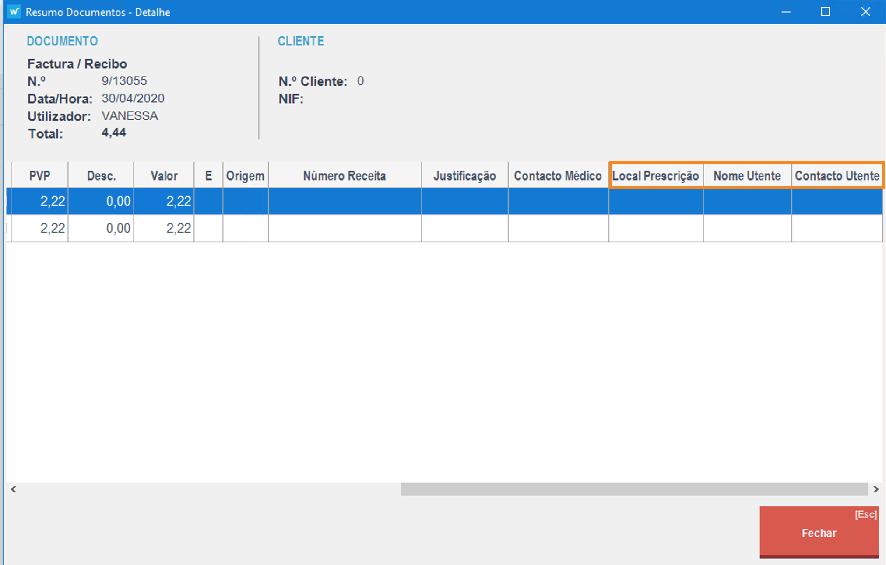Click the Local Prescrição column header
The height and width of the screenshot is (565, 886).
click(655, 176)
